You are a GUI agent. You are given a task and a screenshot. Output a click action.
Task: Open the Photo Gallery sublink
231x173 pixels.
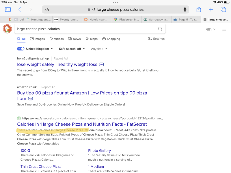point(99,151)
